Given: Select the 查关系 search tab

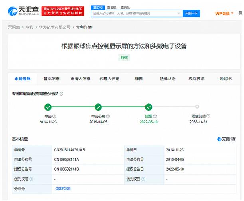Looking at the screenshot, I should click(x=125, y=8).
